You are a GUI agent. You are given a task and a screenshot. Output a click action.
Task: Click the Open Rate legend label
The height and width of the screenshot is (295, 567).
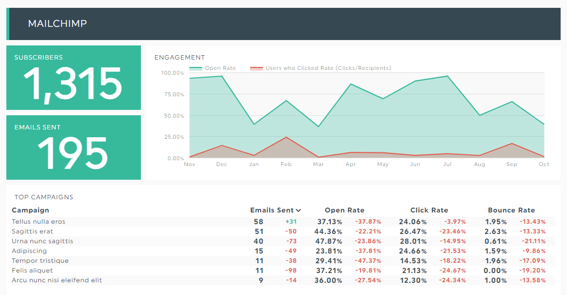pos(220,68)
